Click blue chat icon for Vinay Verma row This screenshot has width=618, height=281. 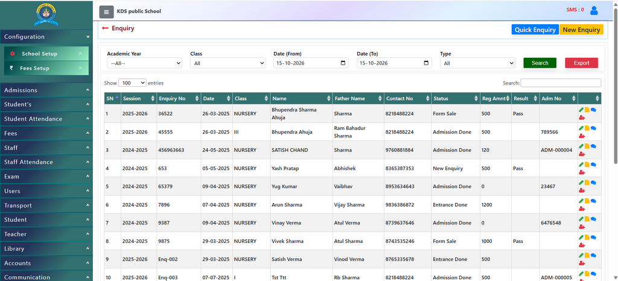click(593, 219)
